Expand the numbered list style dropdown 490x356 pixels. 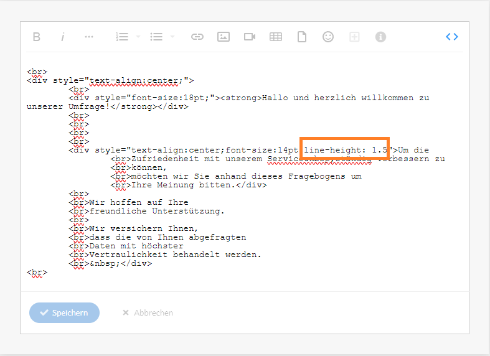click(x=138, y=37)
